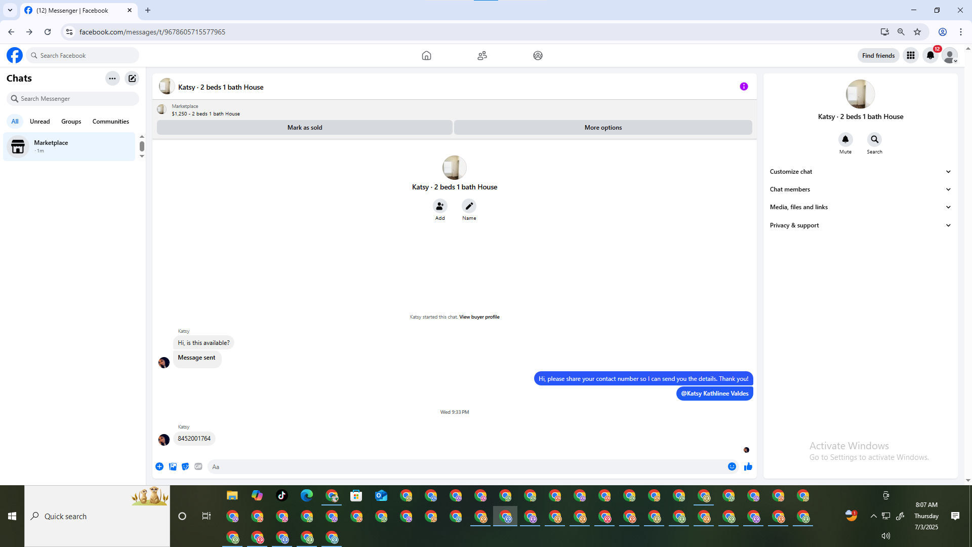
Task: Open the View buyer profile link
Action: pos(479,317)
